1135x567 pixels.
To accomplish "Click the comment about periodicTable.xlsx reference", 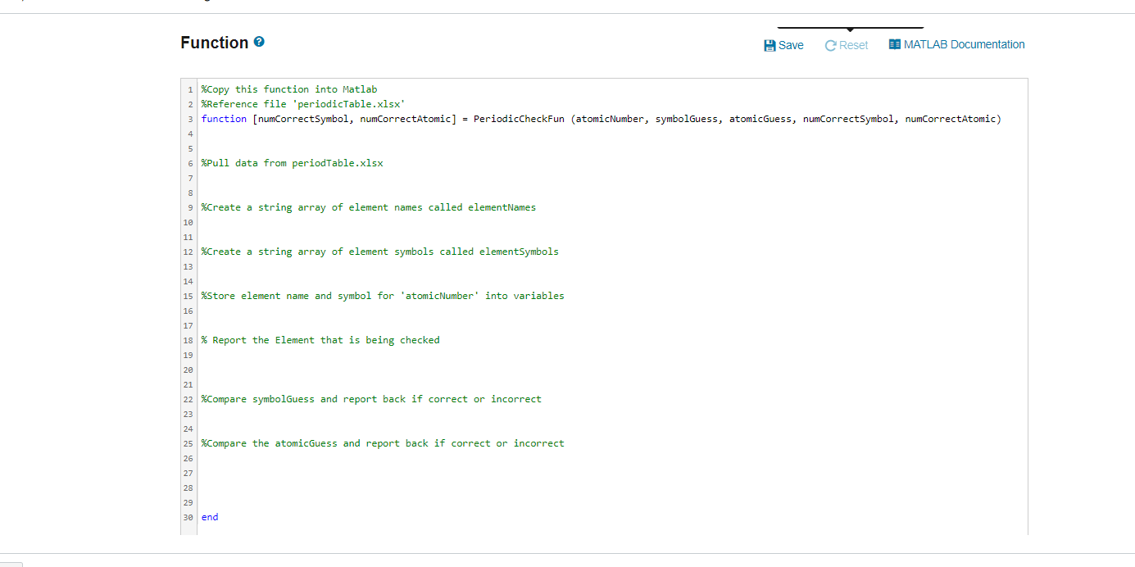I will [x=303, y=103].
